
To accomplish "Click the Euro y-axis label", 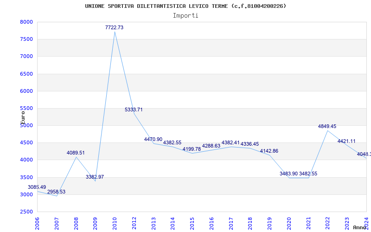I will click(23, 118).
